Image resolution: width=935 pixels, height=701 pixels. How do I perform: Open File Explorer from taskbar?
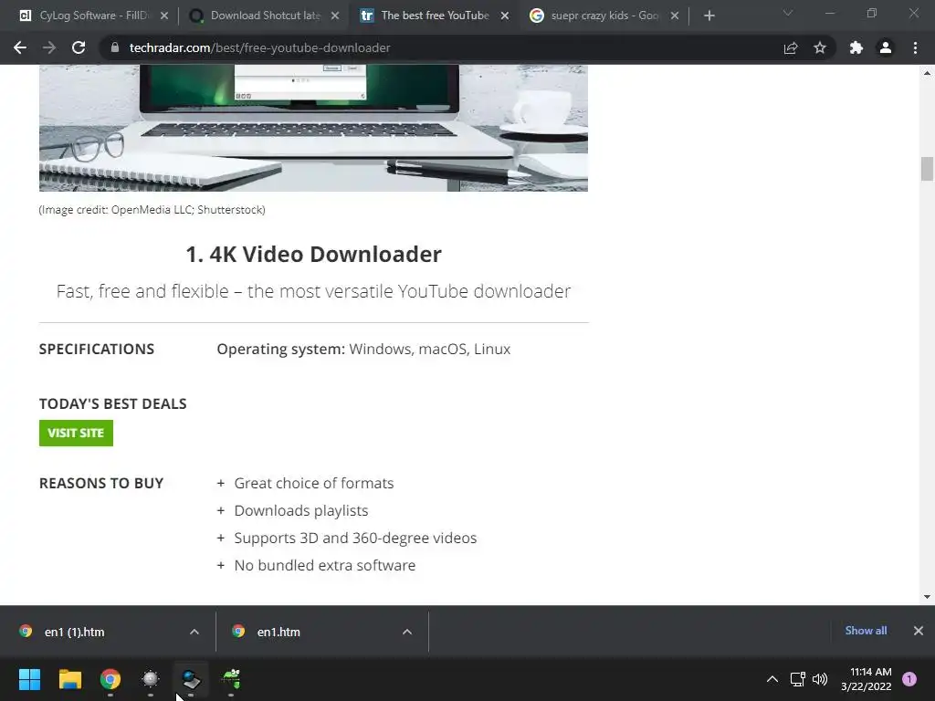[69, 679]
